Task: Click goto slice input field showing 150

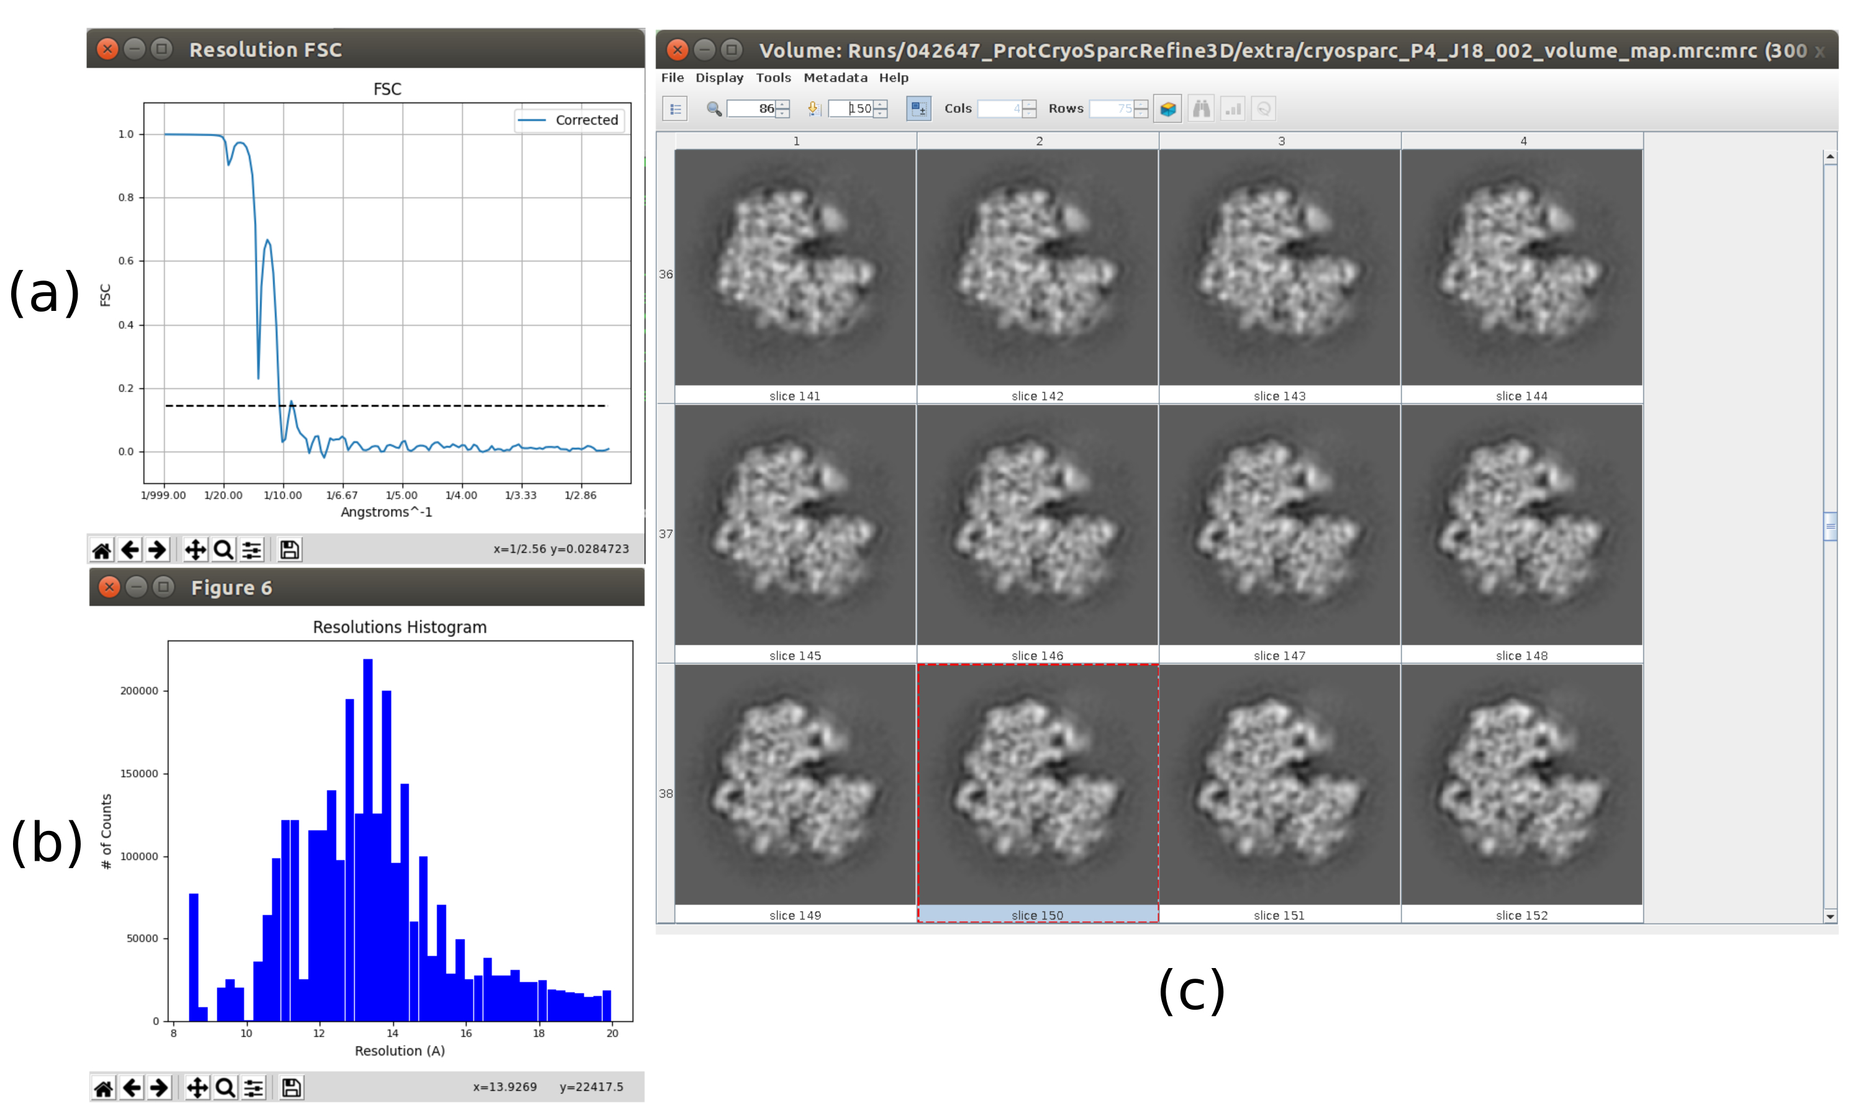Action: [851, 109]
